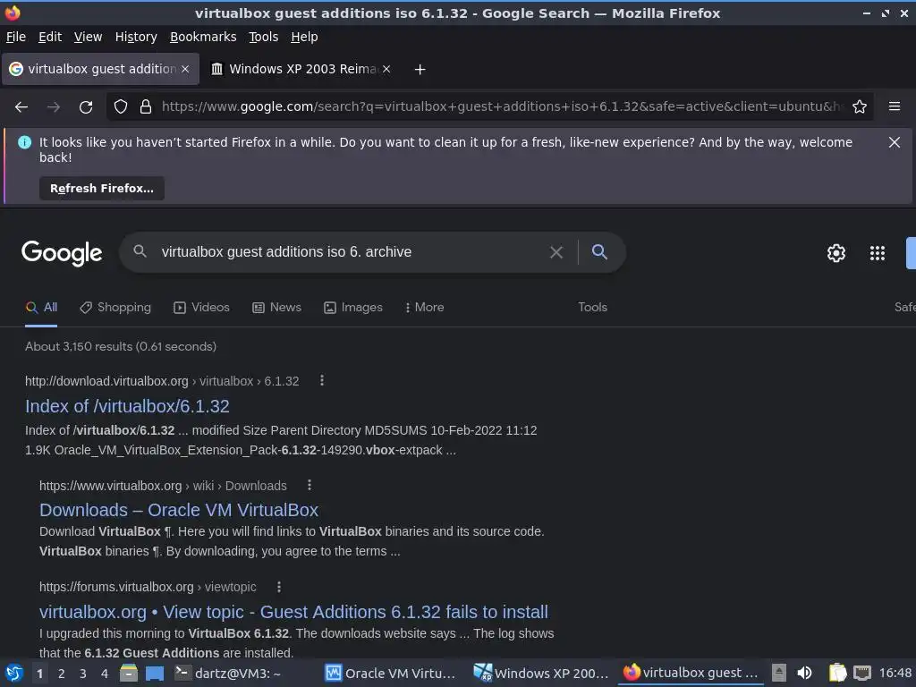
Task: Open options for forums.virtualbox.org result
Action: 279,587
